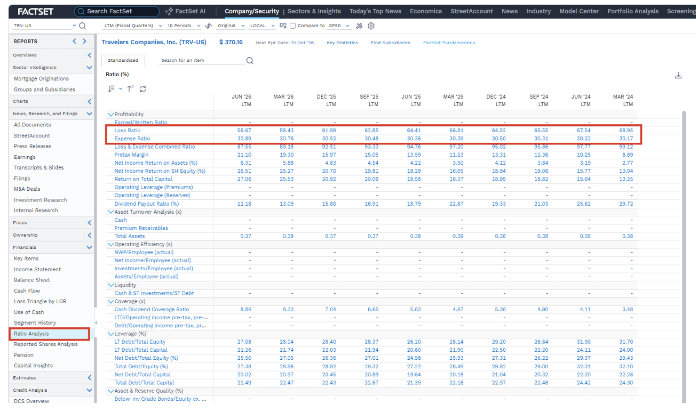The height and width of the screenshot is (412, 698).
Task: Open the Key Statistics link
Action: [x=342, y=43]
